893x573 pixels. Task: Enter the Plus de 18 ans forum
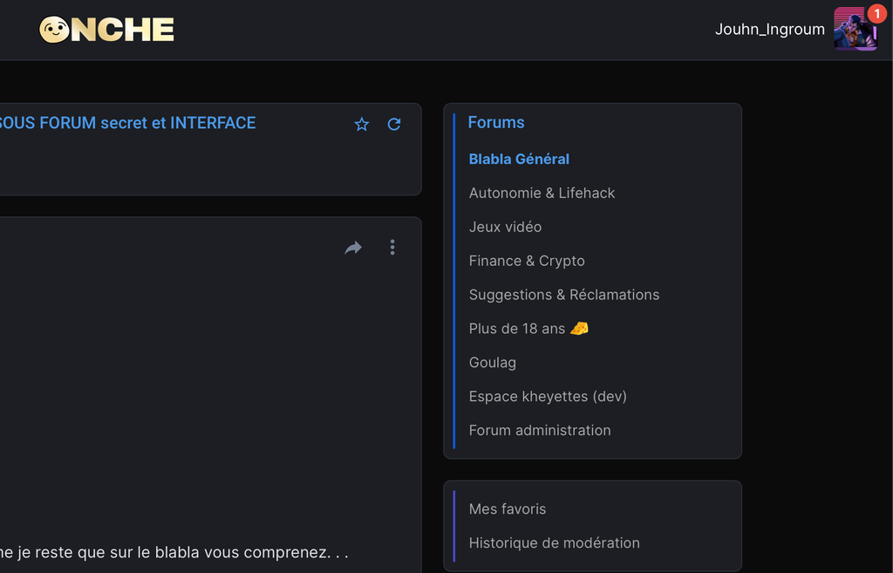(x=528, y=329)
